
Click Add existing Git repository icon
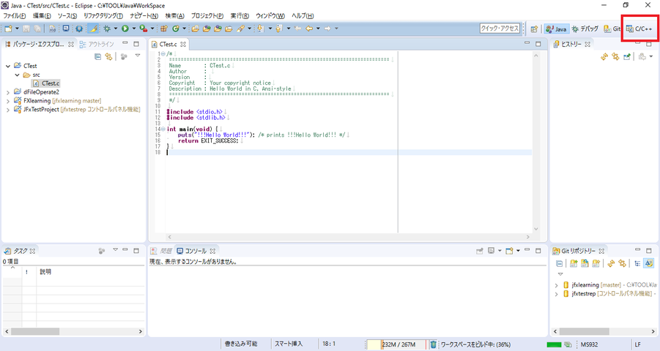tap(574, 263)
